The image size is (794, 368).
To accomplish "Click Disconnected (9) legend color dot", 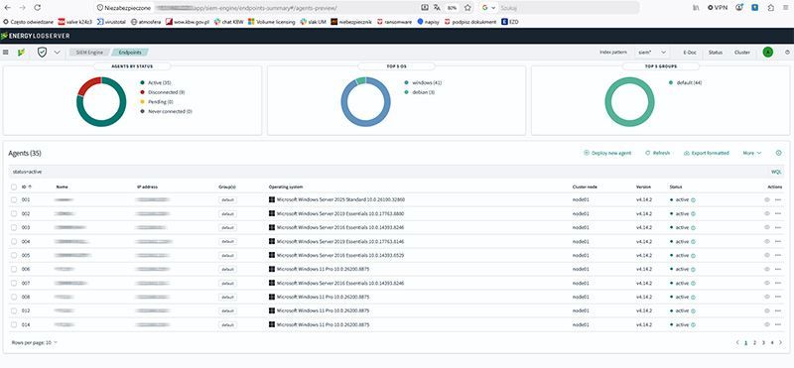I will click(143, 92).
